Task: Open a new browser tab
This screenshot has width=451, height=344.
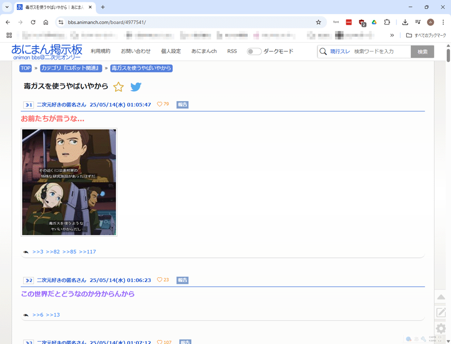Action: pyautogui.click(x=103, y=7)
